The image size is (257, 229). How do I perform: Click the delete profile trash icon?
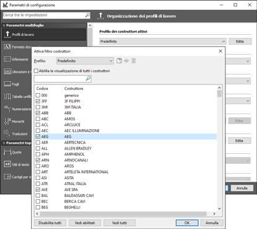tap(133, 61)
